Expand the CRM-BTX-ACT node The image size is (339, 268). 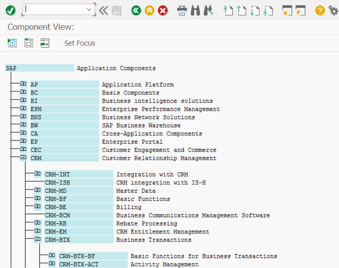[52, 264]
